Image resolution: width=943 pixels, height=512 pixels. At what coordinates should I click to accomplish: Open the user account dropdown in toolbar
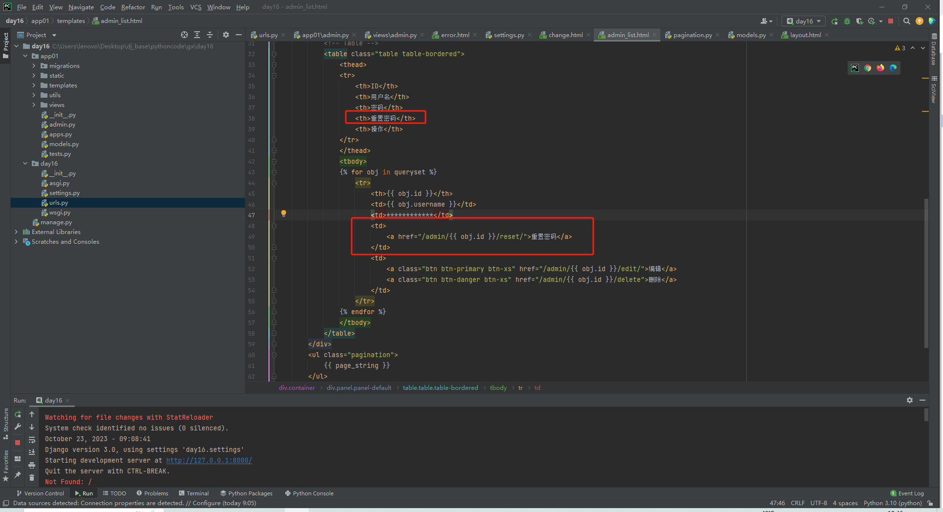(766, 21)
